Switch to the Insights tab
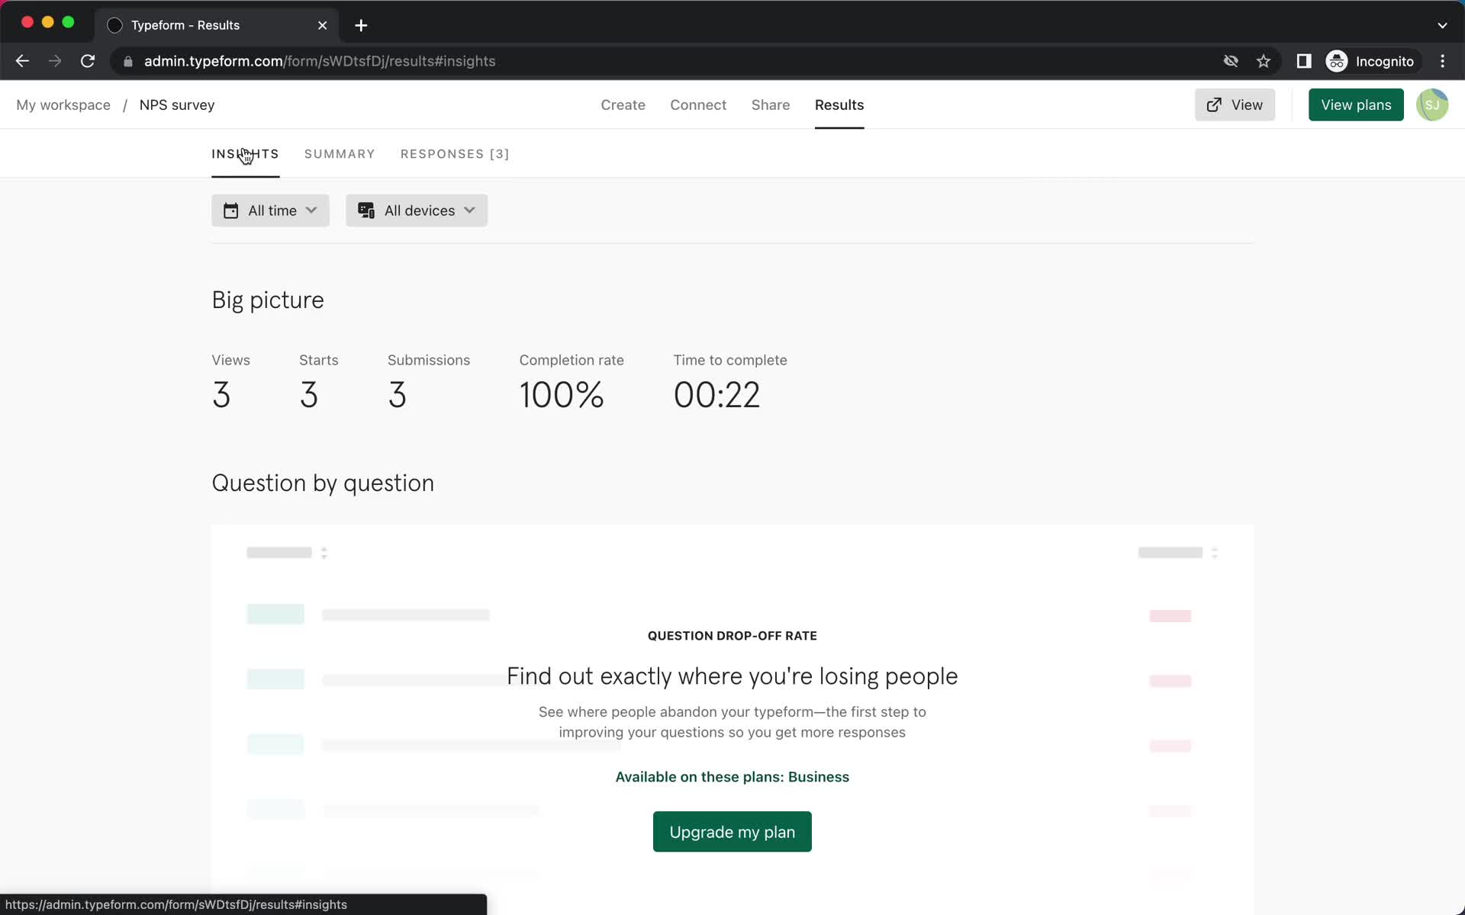Image resolution: width=1465 pixels, height=915 pixels. [245, 154]
